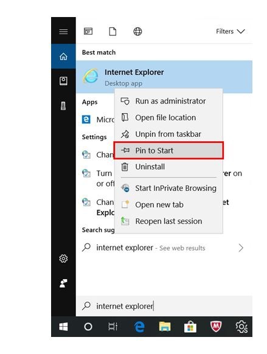Select the Home icon in the sidebar
This screenshot has height=354, width=267.
[x=63, y=56]
